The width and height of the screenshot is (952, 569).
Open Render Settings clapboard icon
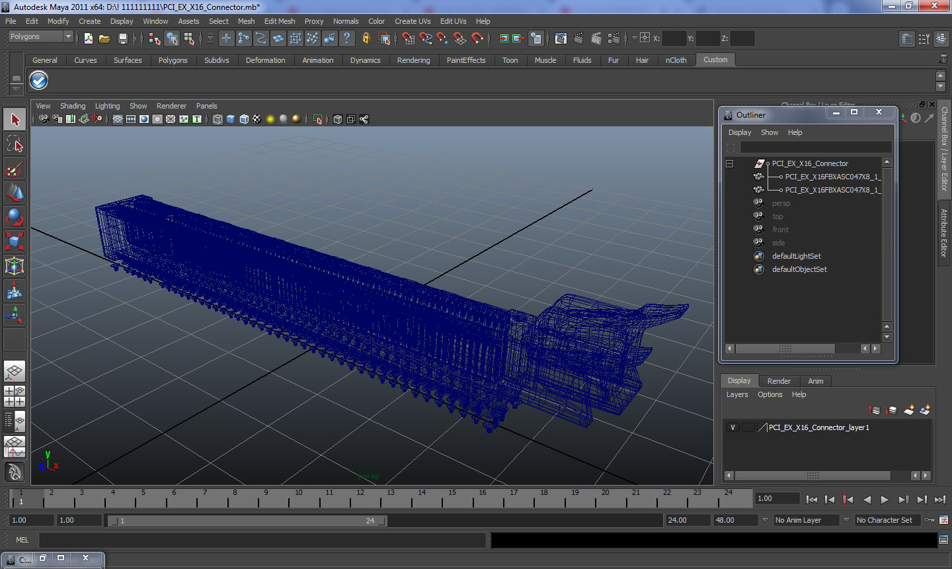(x=614, y=38)
